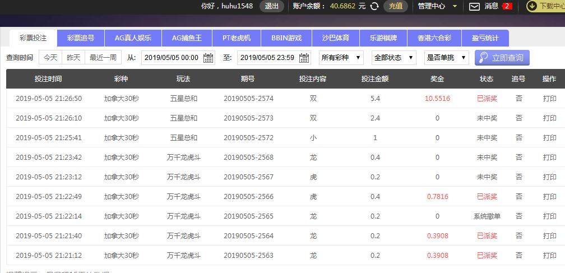Image resolution: width=565 pixels, height=273 pixels.
Task: Click the 投注时间 column header
Action: coord(48,79)
